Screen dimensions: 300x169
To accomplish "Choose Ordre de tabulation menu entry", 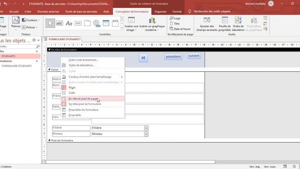I will coord(93,65).
